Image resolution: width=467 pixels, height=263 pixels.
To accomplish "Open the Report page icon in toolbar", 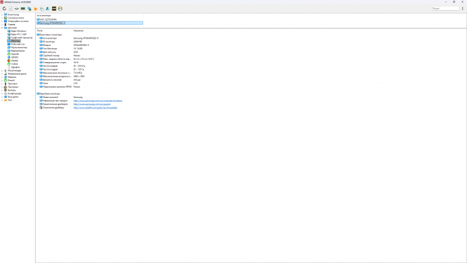I will (10, 9).
